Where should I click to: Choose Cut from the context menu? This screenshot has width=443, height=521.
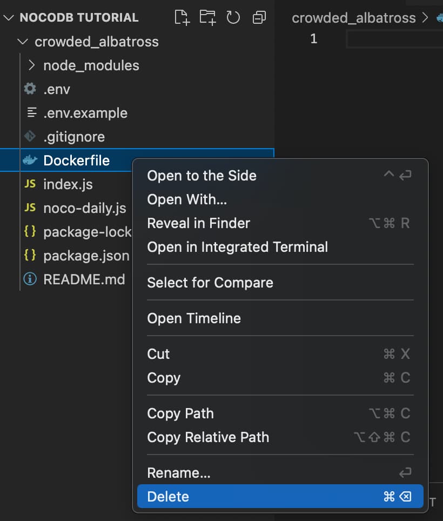(x=280, y=353)
